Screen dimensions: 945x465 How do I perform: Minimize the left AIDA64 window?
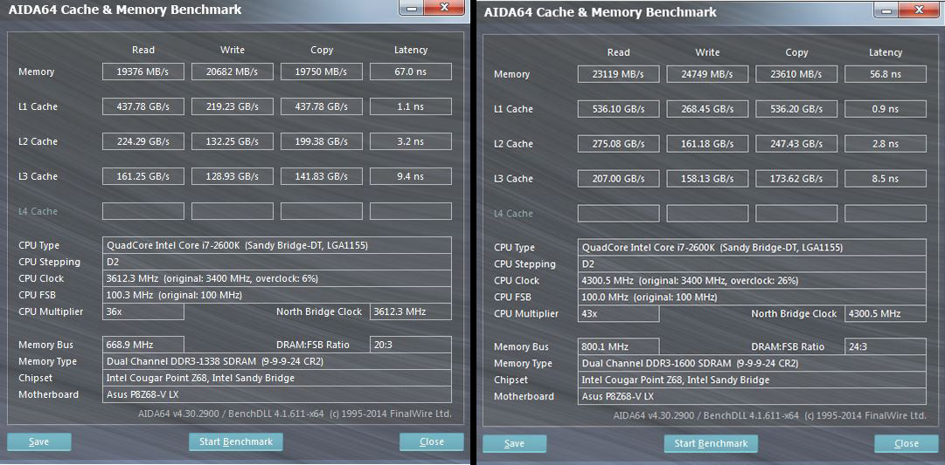pos(412,8)
